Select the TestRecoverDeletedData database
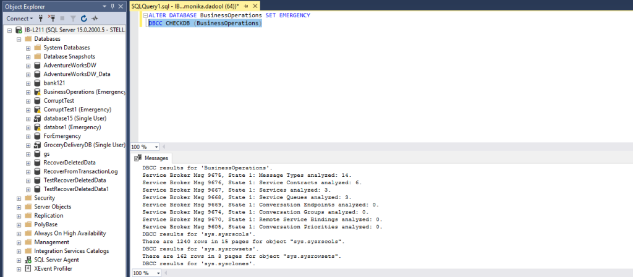The image size is (633, 277). pos(75,180)
